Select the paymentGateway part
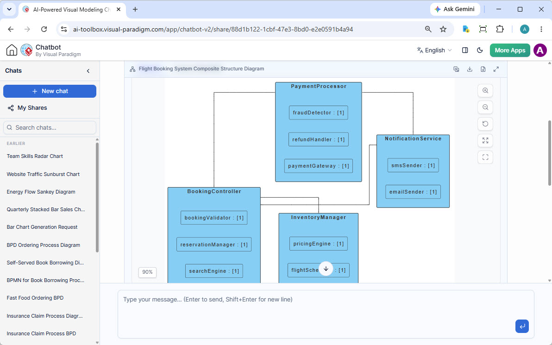 pyautogui.click(x=318, y=166)
